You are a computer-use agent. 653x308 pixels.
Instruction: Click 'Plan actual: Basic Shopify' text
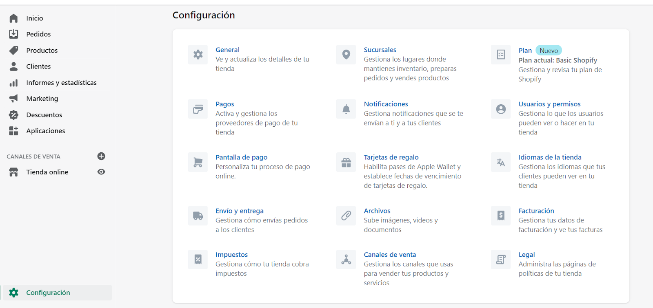(x=558, y=60)
